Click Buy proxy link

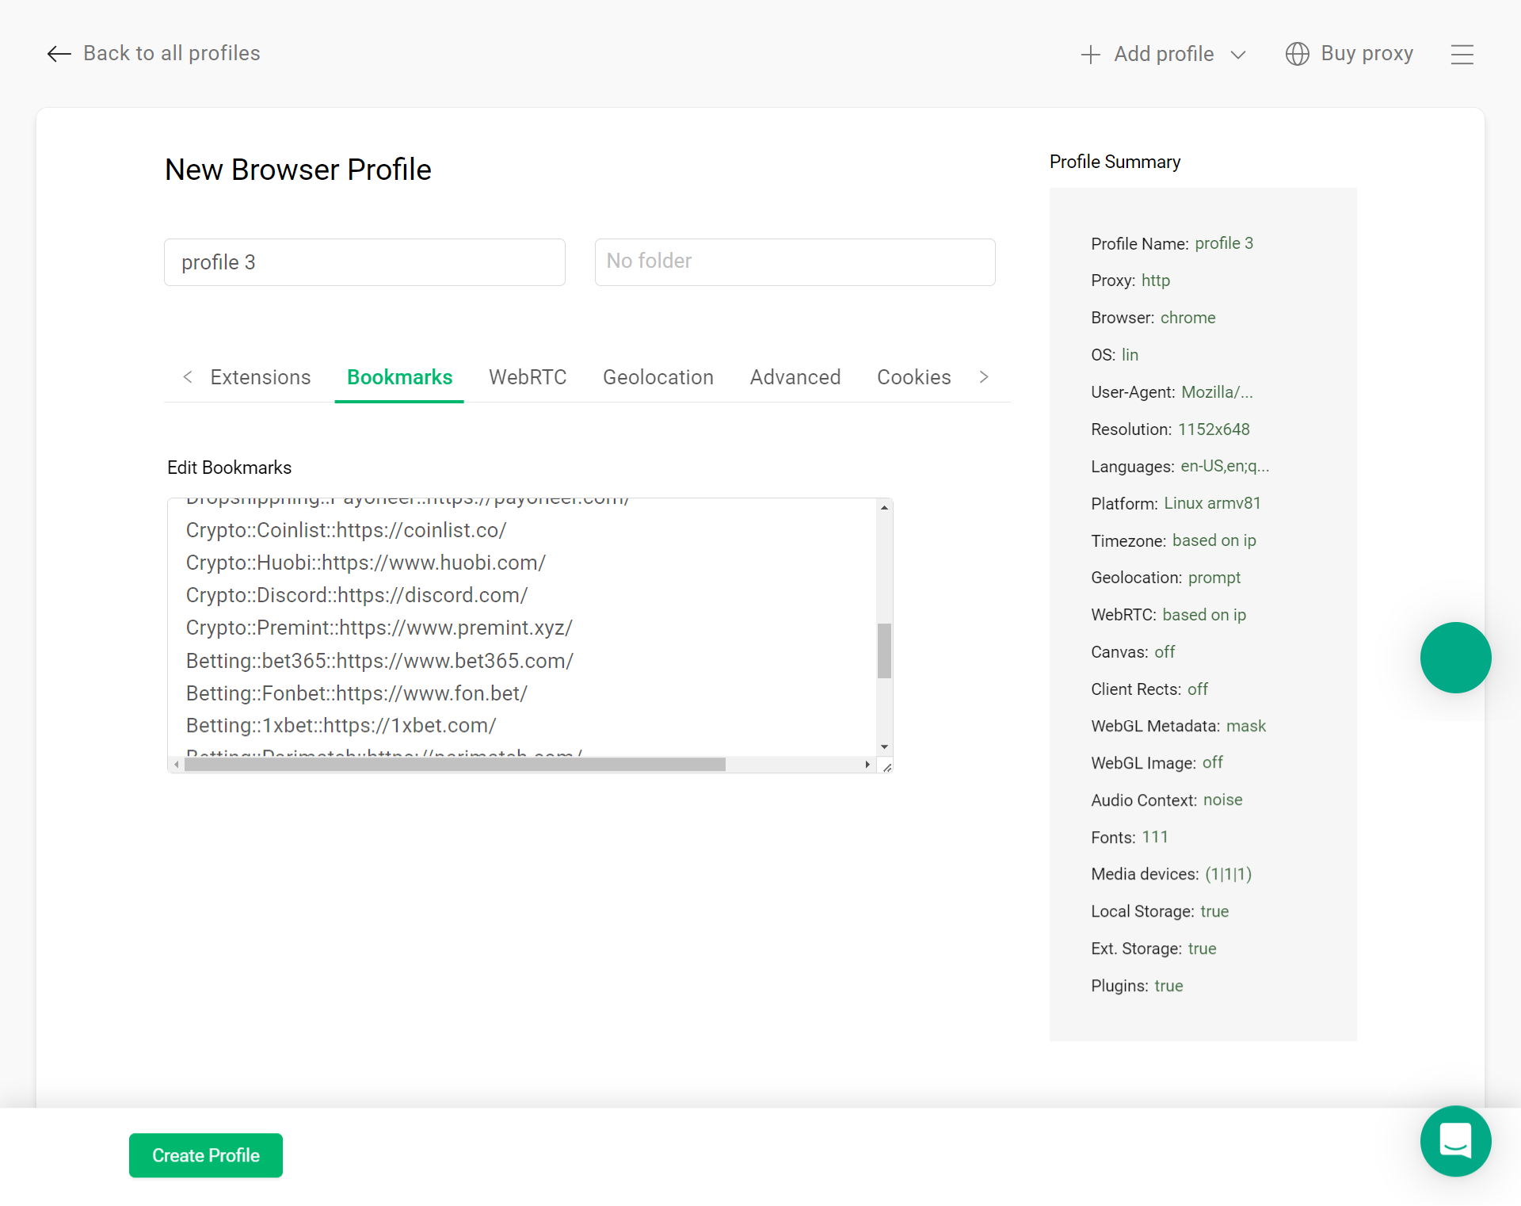click(1349, 54)
